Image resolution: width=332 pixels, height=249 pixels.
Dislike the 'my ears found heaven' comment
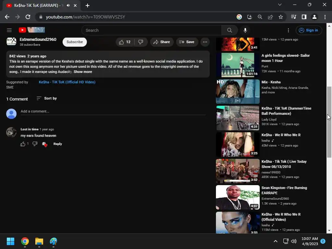pyautogui.click(x=35, y=144)
